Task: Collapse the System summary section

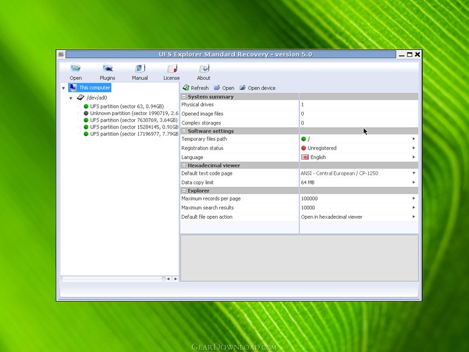Action: click(183, 97)
